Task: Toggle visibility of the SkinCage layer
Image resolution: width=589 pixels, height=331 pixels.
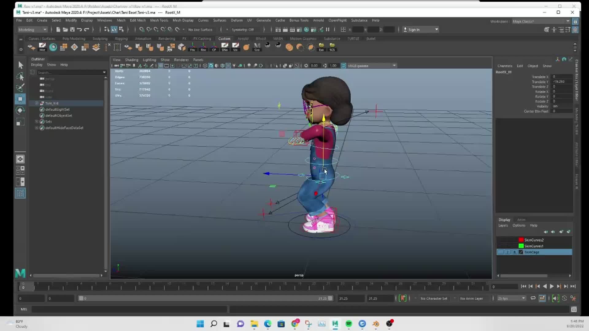Action: (501, 252)
